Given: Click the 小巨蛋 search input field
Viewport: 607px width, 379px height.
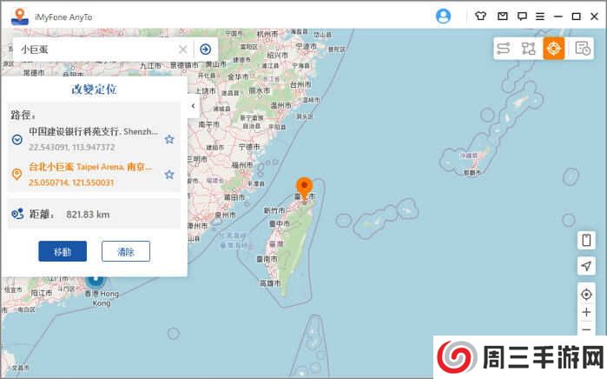Looking at the screenshot, I should pyautogui.click(x=96, y=50).
